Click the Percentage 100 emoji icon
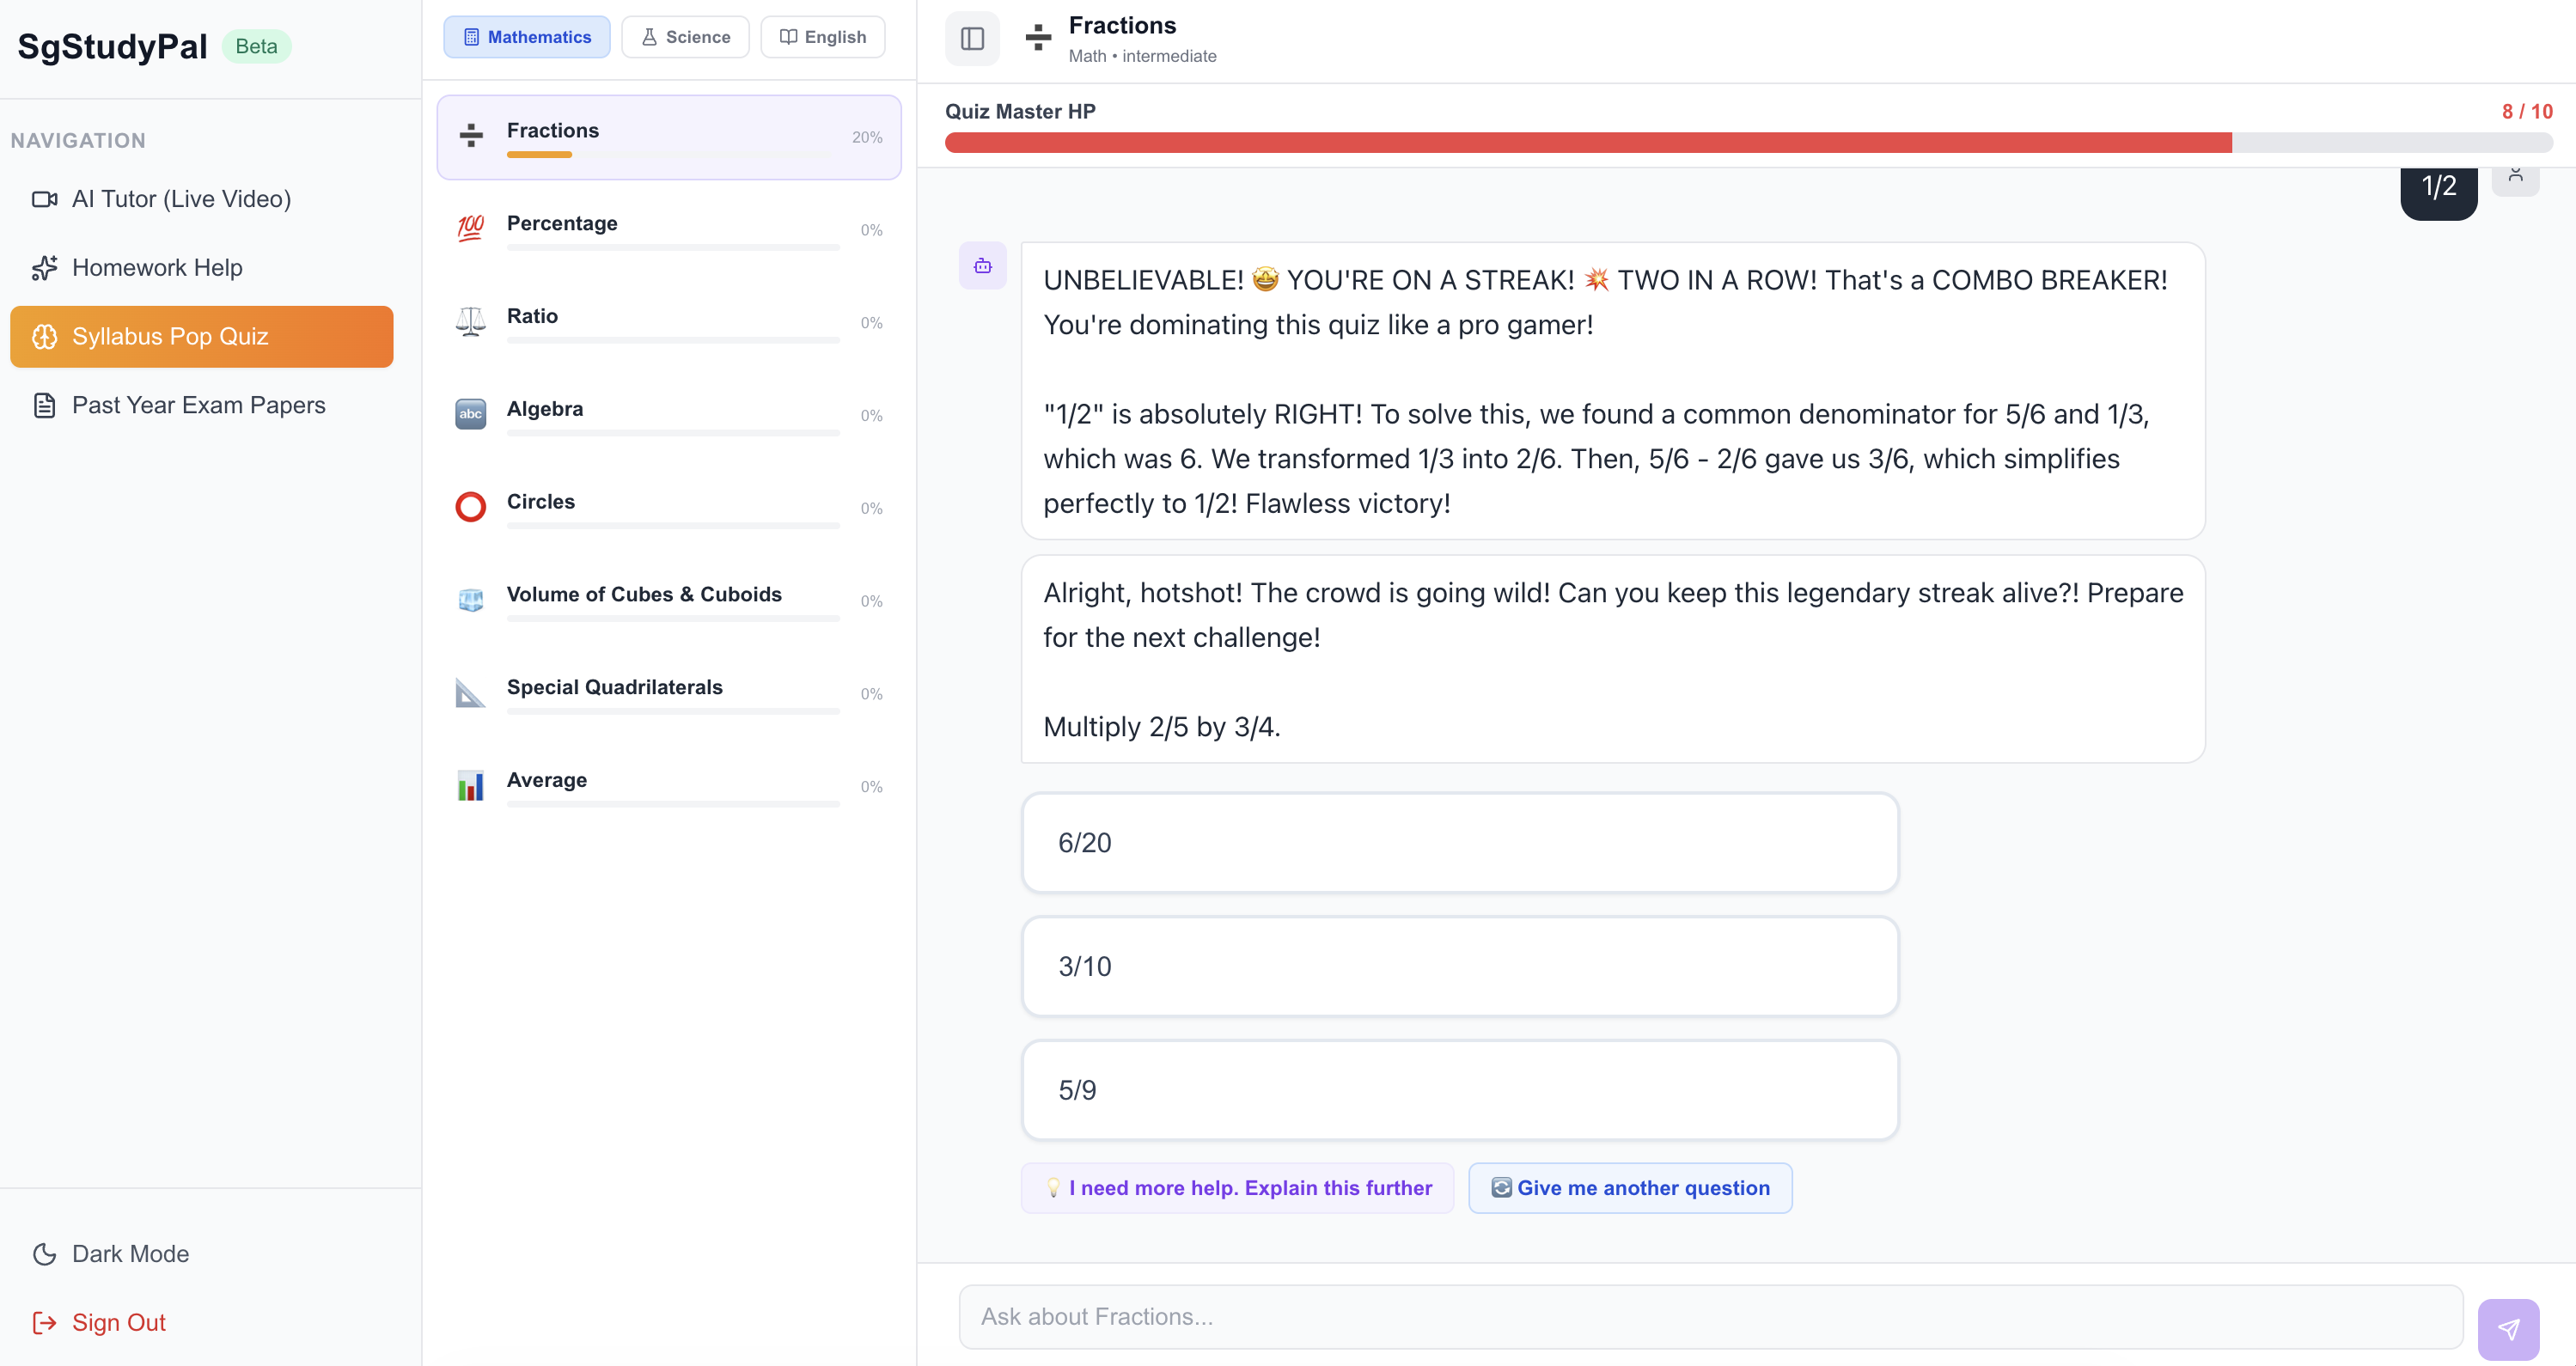Viewport: 2576px width, 1366px height. pos(470,229)
